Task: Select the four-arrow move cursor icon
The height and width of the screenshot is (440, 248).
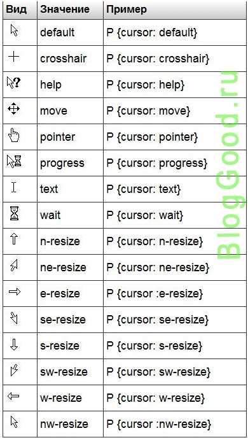Action: tap(14, 109)
